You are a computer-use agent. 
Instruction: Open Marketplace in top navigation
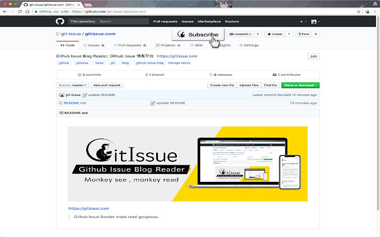coord(210,21)
